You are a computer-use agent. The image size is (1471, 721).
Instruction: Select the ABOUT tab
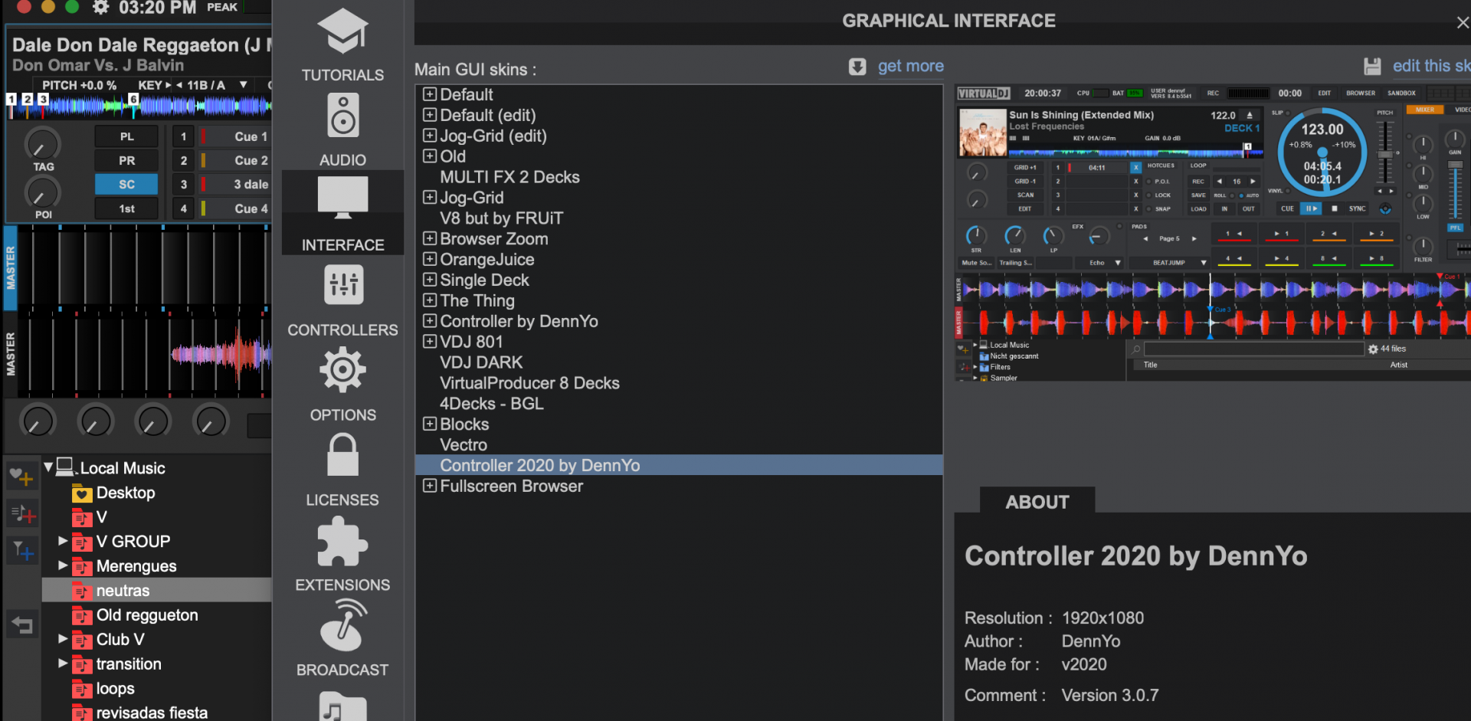[1037, 502]
